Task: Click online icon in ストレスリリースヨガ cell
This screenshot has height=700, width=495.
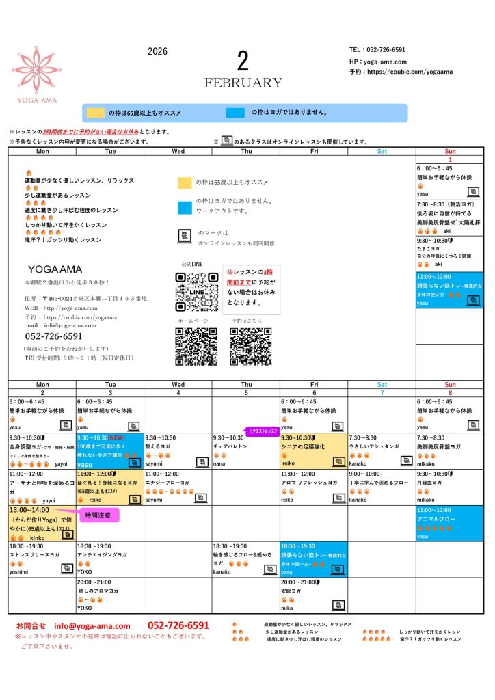Action: pos(66,568)
